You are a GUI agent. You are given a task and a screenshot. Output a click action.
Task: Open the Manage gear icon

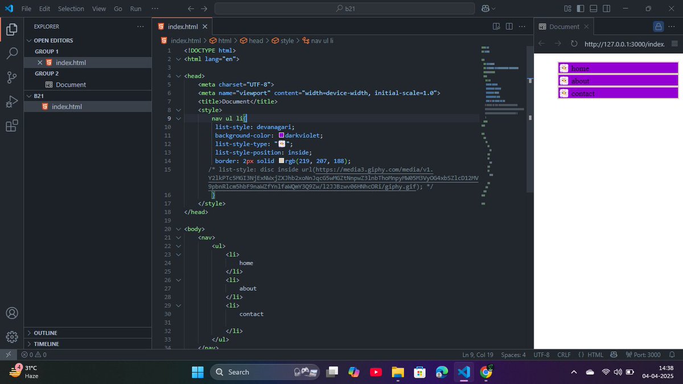pyautogui.click(x=11, y=337)
